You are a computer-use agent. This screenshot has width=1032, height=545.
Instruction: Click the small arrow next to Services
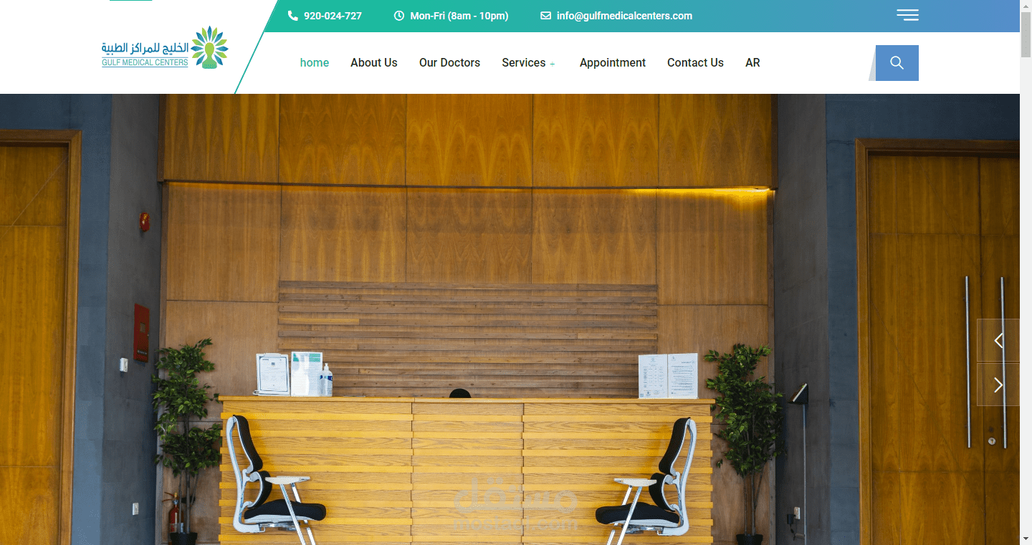pos(552,64)
